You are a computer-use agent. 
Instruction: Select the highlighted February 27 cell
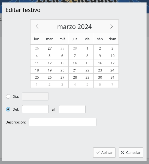pos(50,48)
